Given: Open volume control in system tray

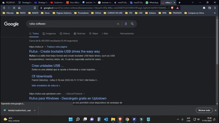Looking at the screenshot, I should point(198,119).
